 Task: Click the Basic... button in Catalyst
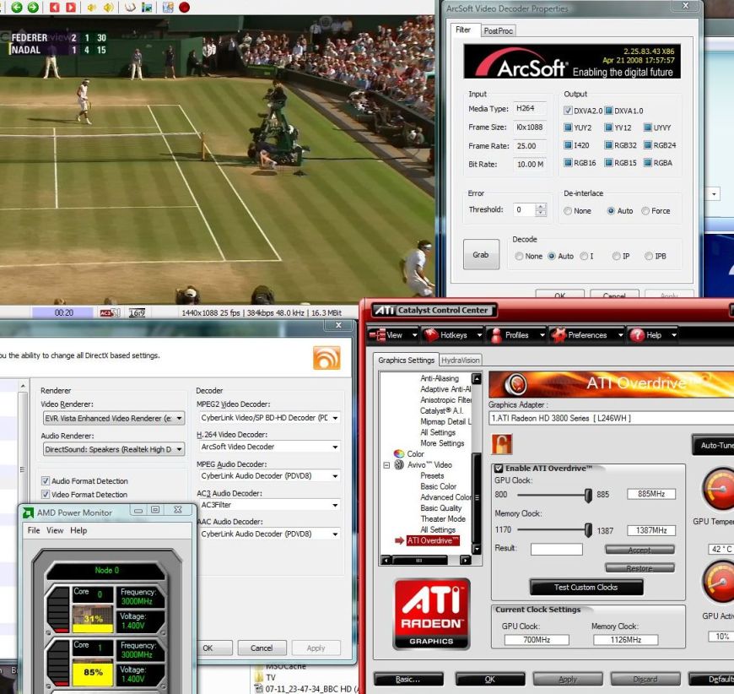408,679
